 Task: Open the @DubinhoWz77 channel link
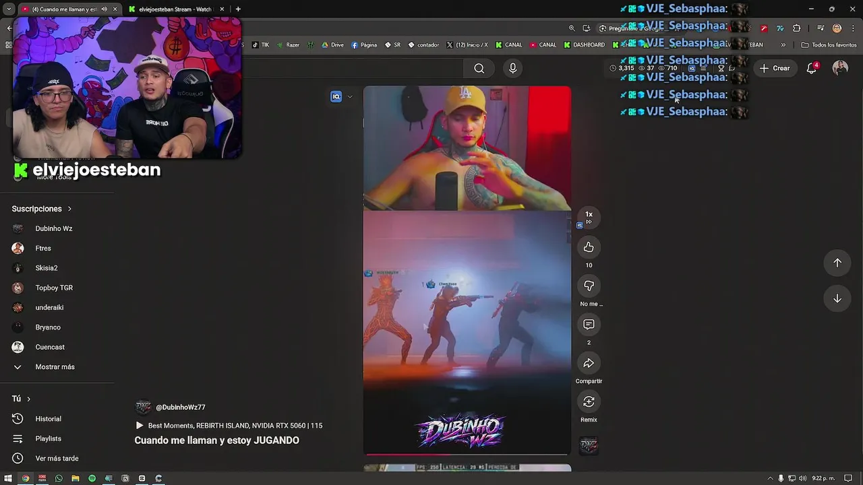pos(180,408)
